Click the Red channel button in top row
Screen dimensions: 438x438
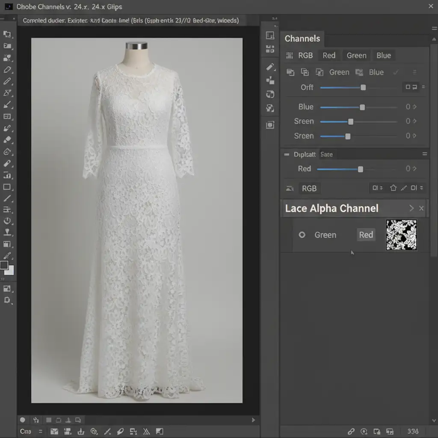pos(329,55)
